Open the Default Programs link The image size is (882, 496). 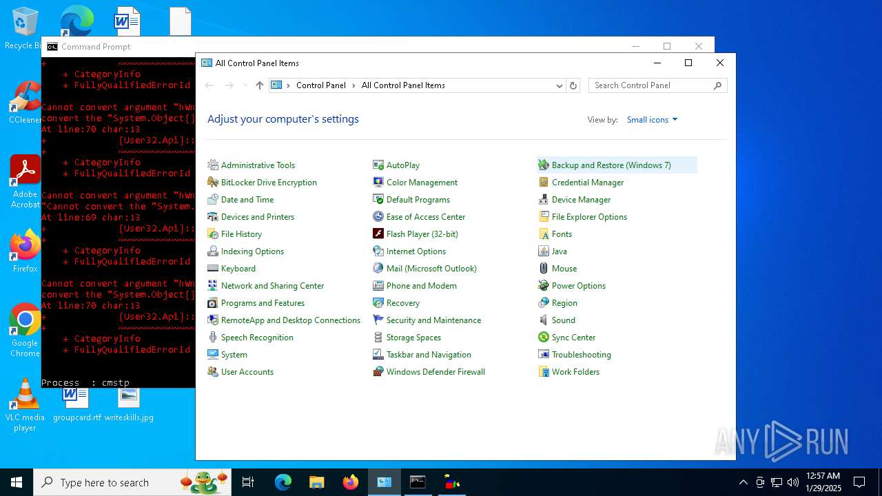[418, 200]
